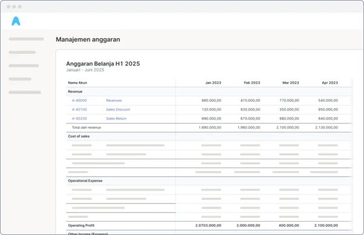Select Sales Discount Feb value 820.000,00
The width and height of the screenshot is (364, 235).
tap(250, 109)
